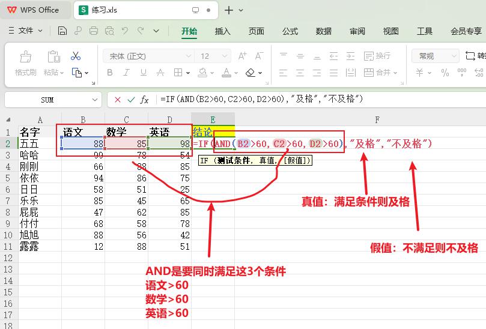Click the Justify alignment icon
This screenshot has width=486, height=329.
click(333, 73)
